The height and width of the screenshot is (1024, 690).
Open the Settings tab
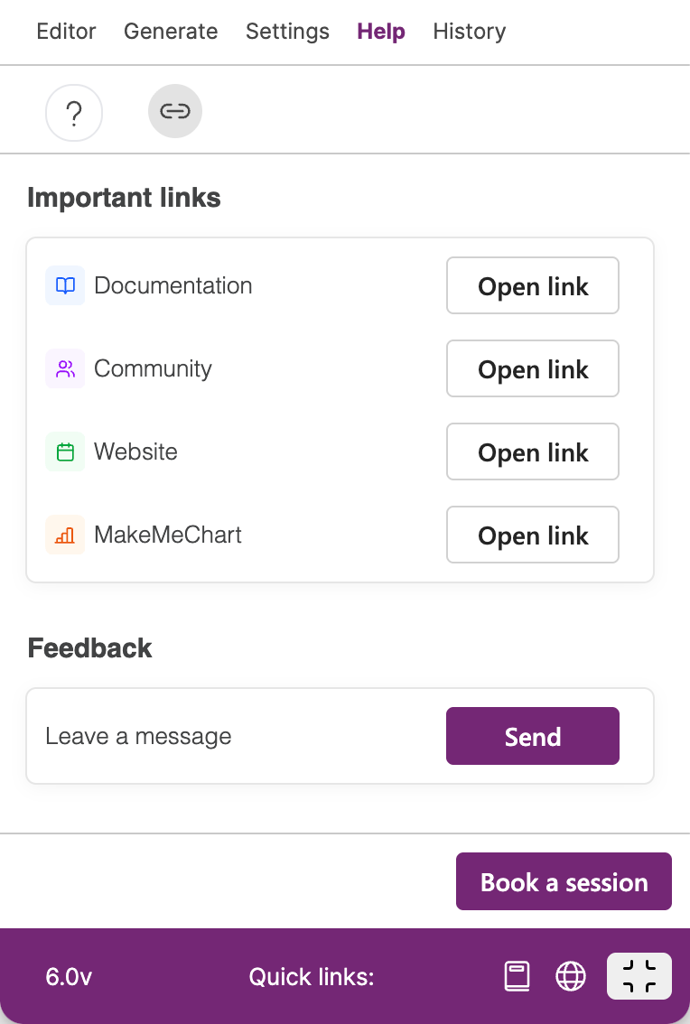pyautogui.click(x=287, y=32)
